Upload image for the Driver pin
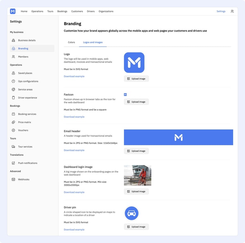 136,227
